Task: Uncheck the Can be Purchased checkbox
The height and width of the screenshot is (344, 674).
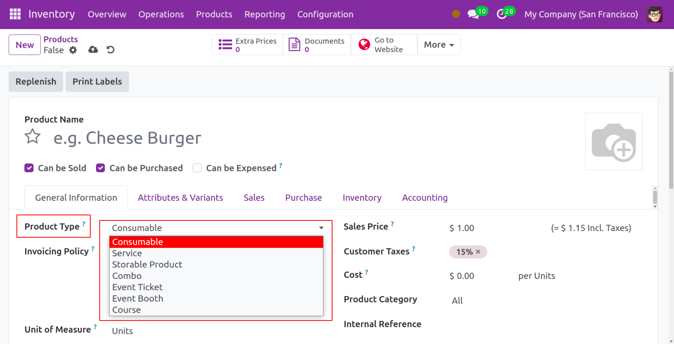Action: pos(100,168)
